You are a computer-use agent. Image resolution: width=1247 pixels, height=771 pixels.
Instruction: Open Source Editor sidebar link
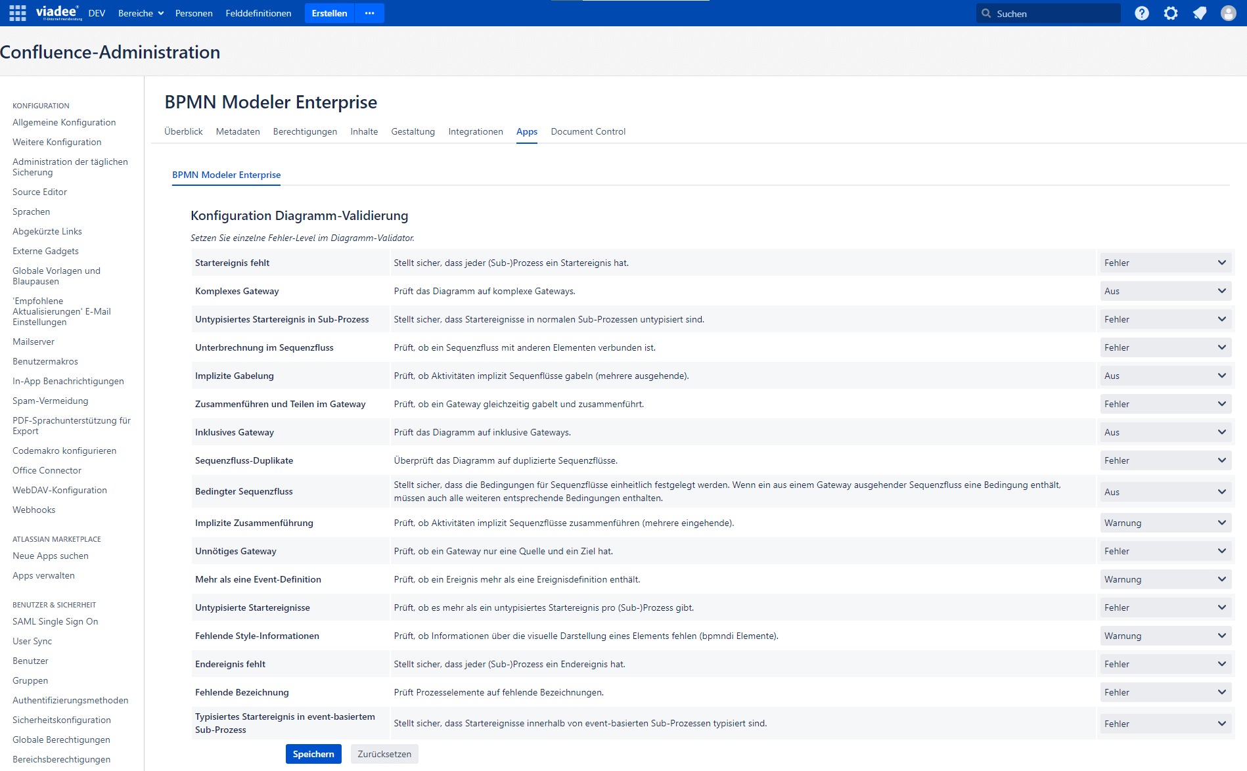(39, 192)
